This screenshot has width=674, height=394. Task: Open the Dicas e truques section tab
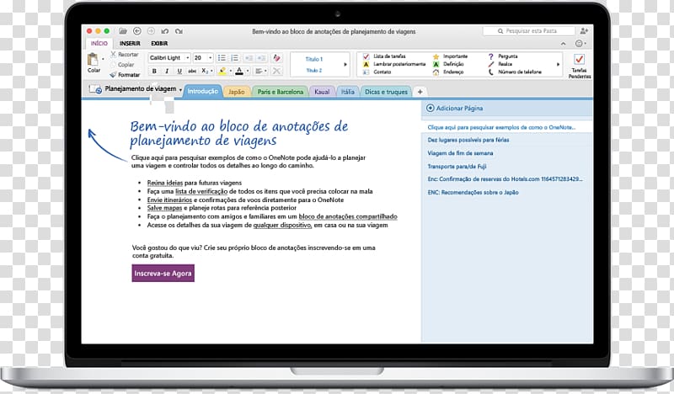(386, 92)
